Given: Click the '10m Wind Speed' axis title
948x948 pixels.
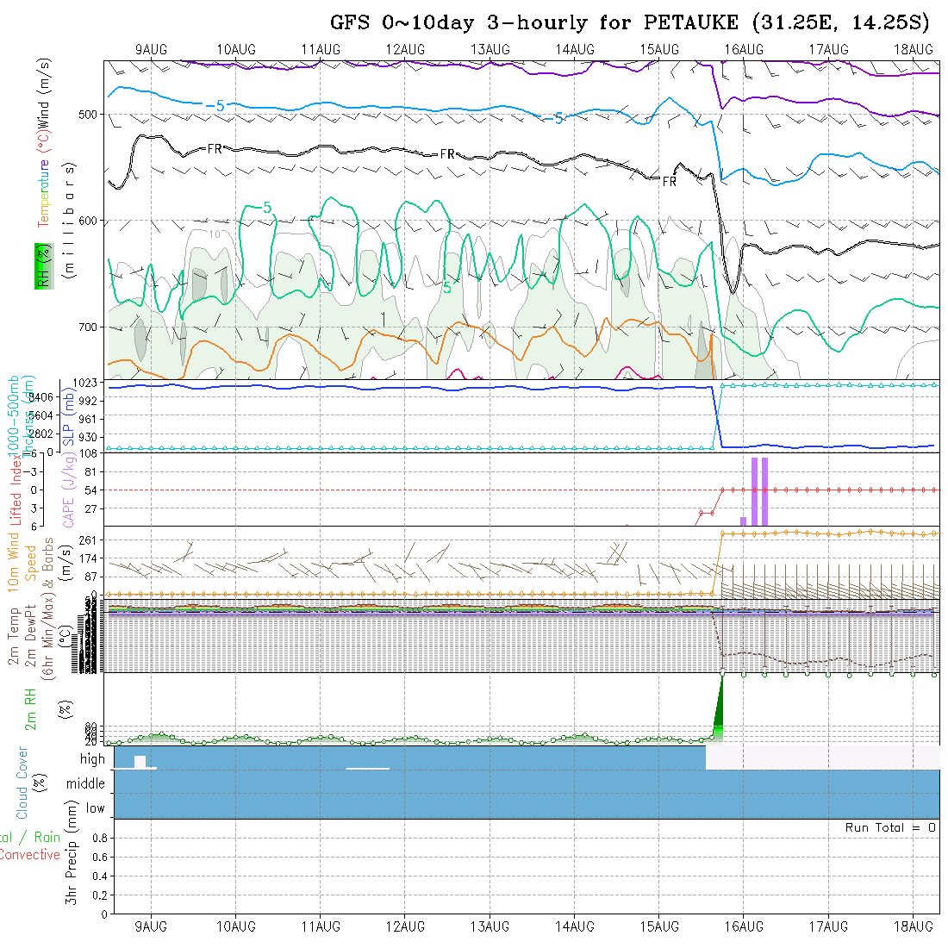Looking at the screenshot, I should 22,562.
